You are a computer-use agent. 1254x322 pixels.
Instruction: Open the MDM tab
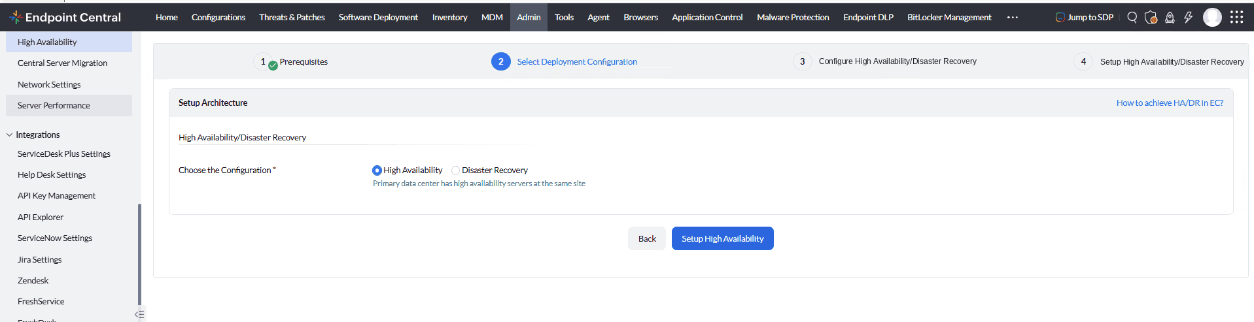pyautogui.click(x=492, y=17)
